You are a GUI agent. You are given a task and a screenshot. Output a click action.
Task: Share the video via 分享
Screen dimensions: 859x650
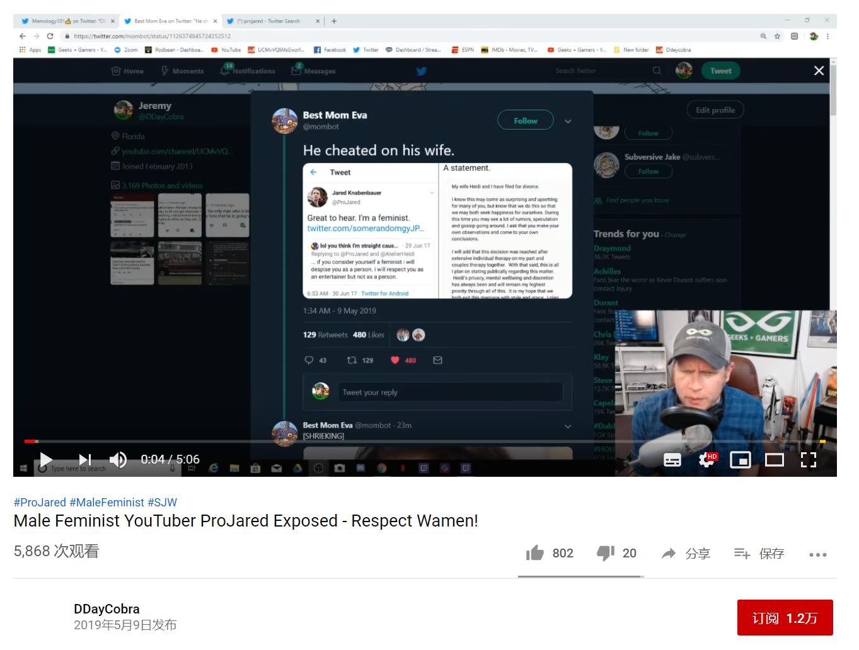[686, 554]
